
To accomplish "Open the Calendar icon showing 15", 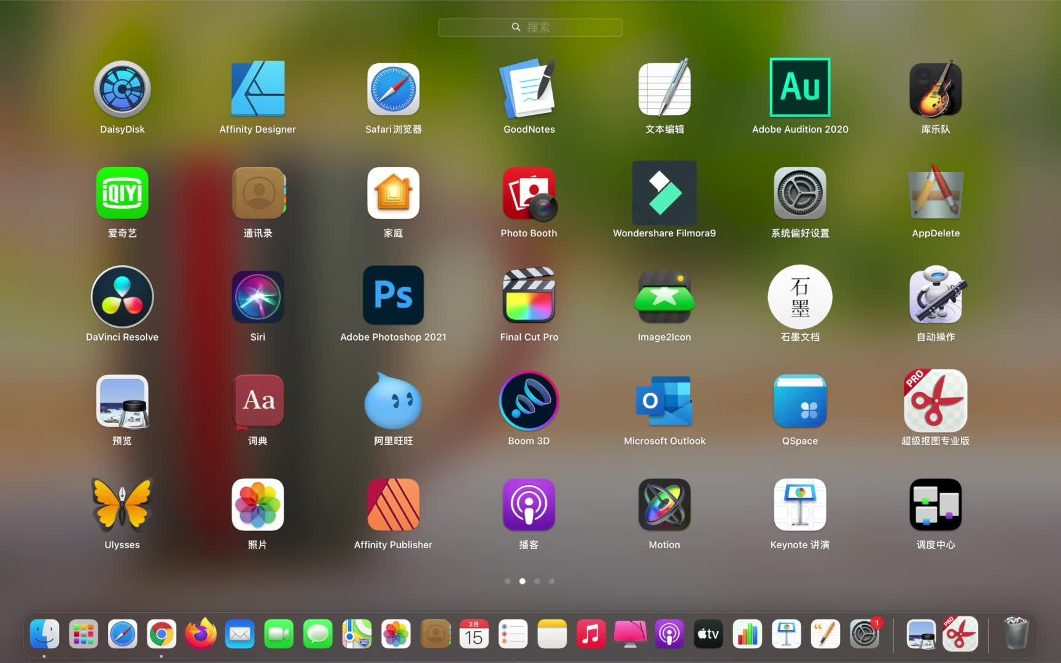I will coord(474,634).
